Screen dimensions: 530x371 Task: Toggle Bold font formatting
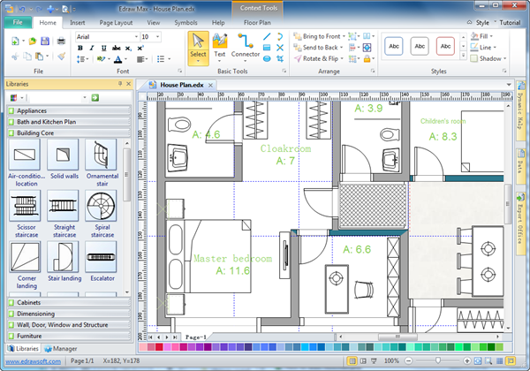pyautogui.click(x=79, y=48)
